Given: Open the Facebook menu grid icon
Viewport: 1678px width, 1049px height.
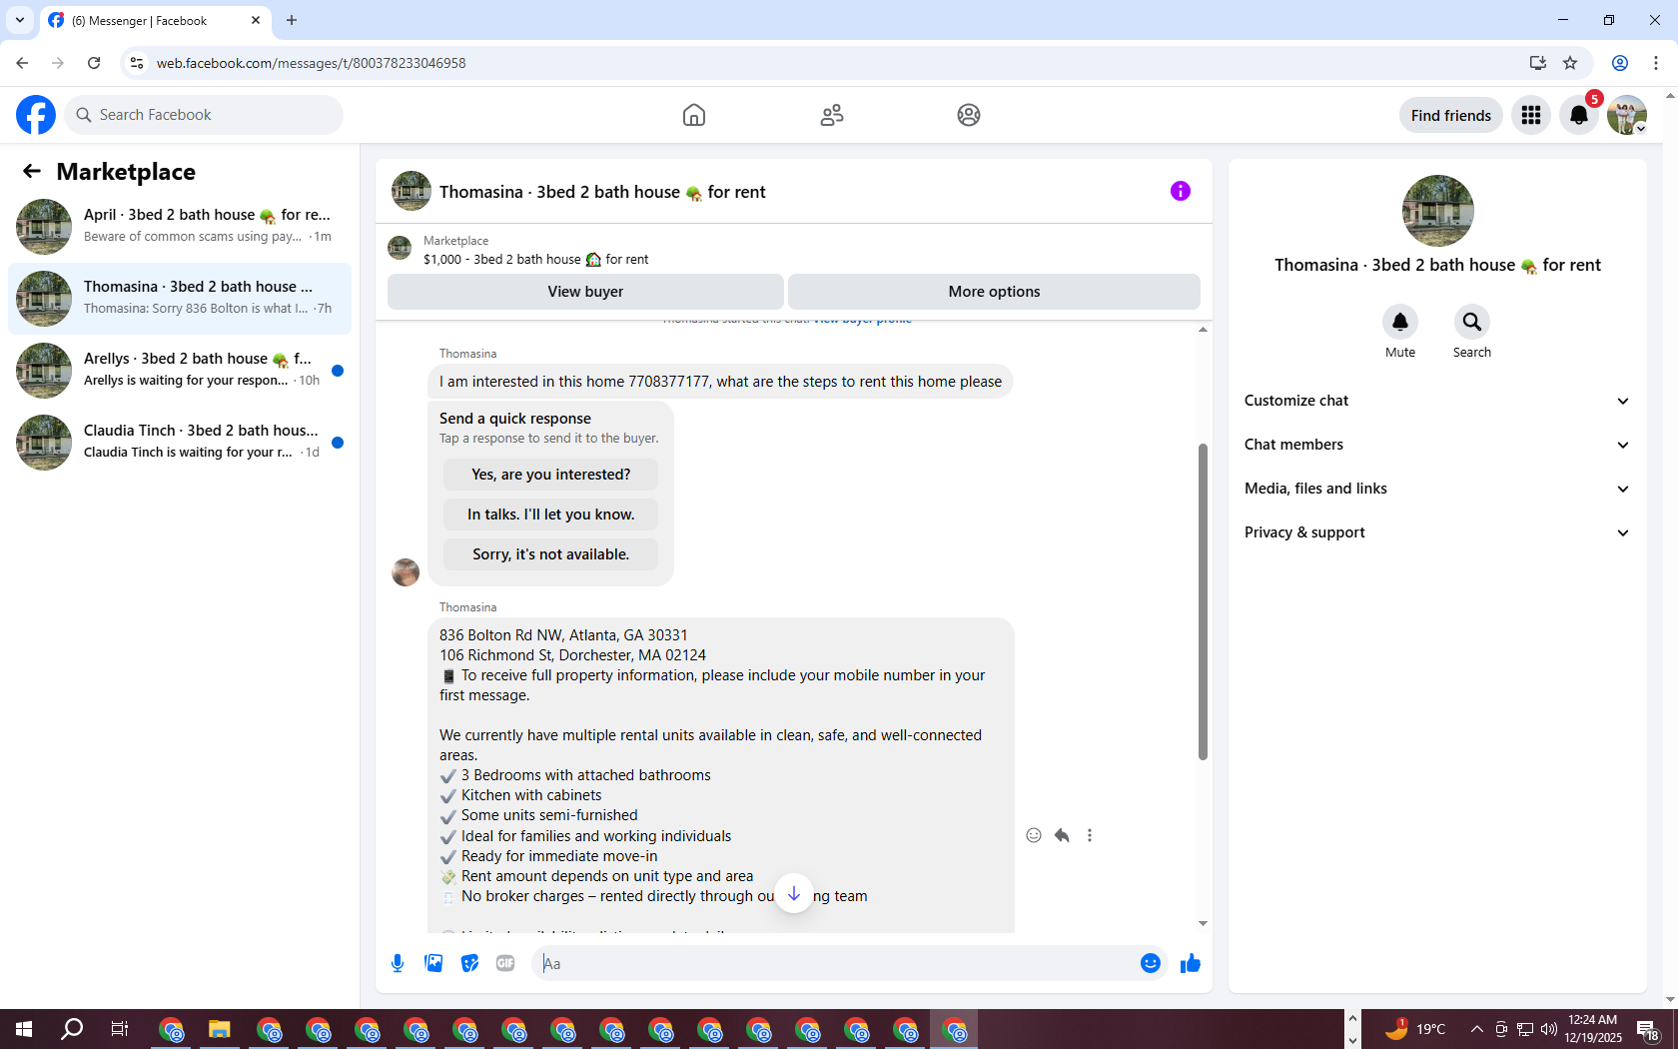Looking at the screenshot, I should [x=1531, y=115].
